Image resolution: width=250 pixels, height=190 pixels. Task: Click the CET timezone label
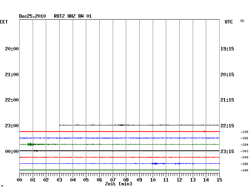pos(4,22)
